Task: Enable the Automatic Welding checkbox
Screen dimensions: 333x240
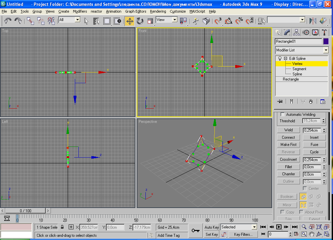Action: click(282, 115)
